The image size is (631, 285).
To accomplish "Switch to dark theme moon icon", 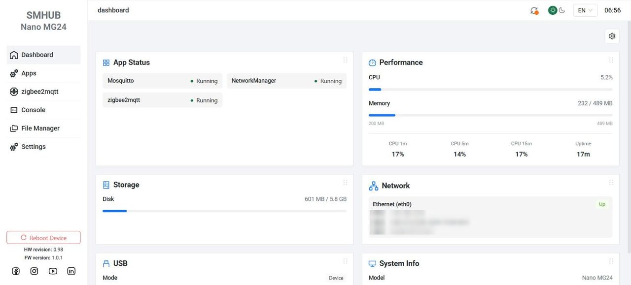I will [x=562, y=10].
